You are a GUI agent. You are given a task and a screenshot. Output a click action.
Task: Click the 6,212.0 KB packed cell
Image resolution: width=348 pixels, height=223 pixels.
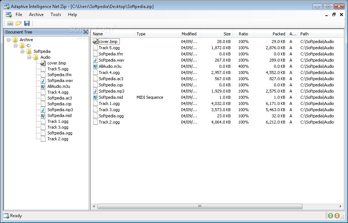point(276,122)
